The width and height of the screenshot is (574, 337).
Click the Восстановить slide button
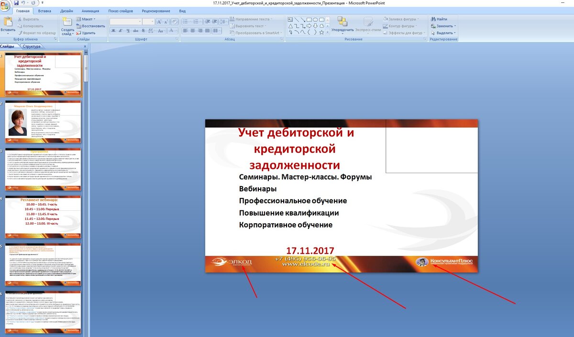90,26
